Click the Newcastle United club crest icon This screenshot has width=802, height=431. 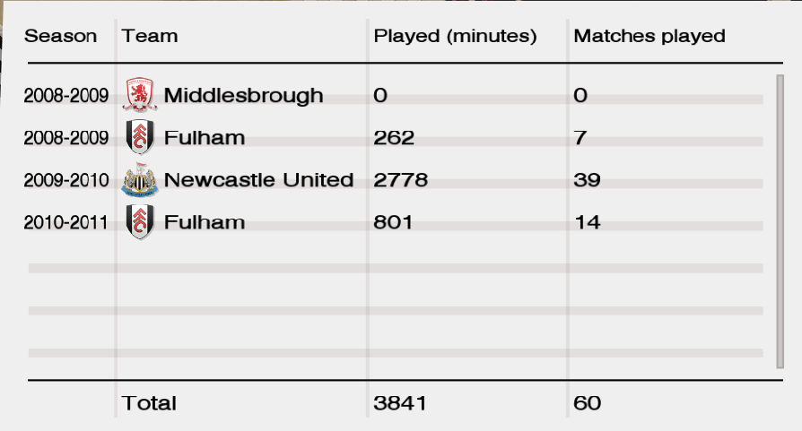tap(140, 179)
